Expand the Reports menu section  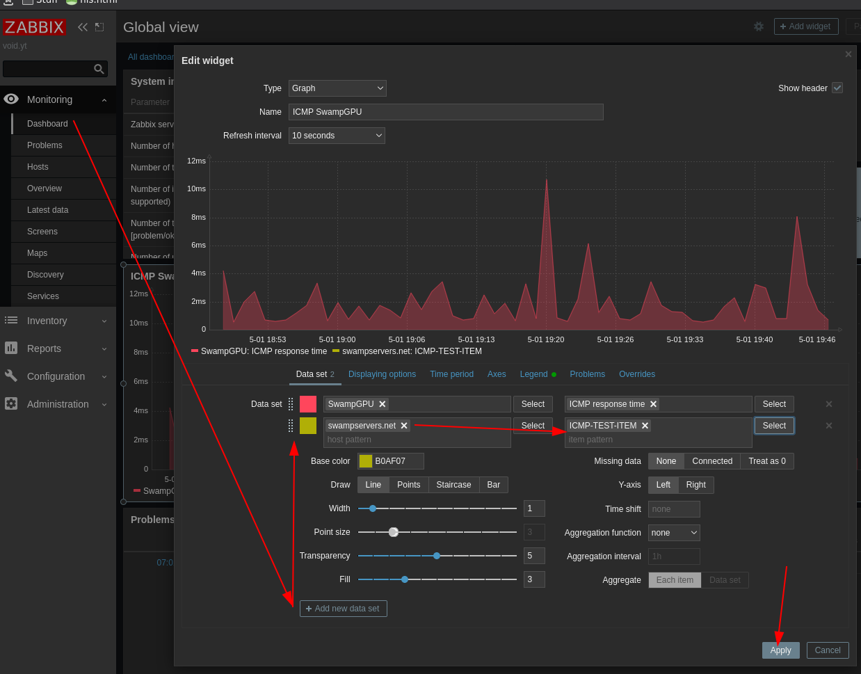(x=104, y=348)
